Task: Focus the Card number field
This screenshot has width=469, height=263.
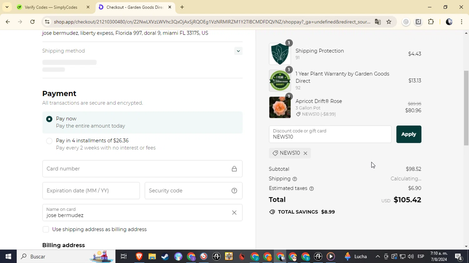Action: (x=142, y=169)
